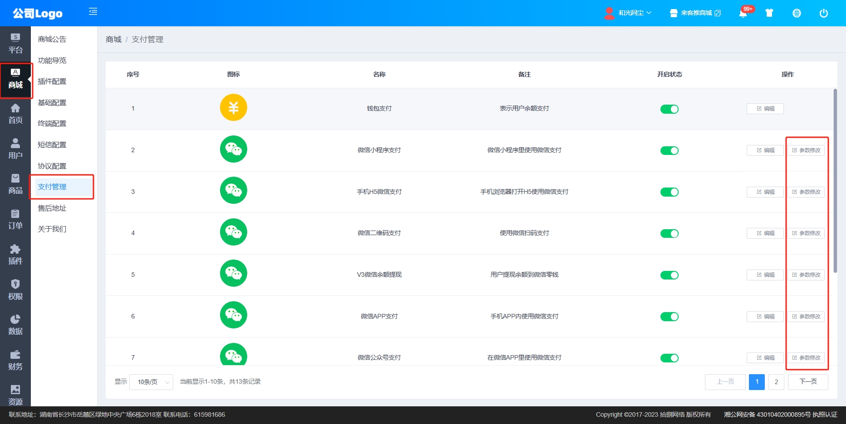The image size is (846, 424).
Task: Select 插件配置 in the submenu
Action: (52, 82)
